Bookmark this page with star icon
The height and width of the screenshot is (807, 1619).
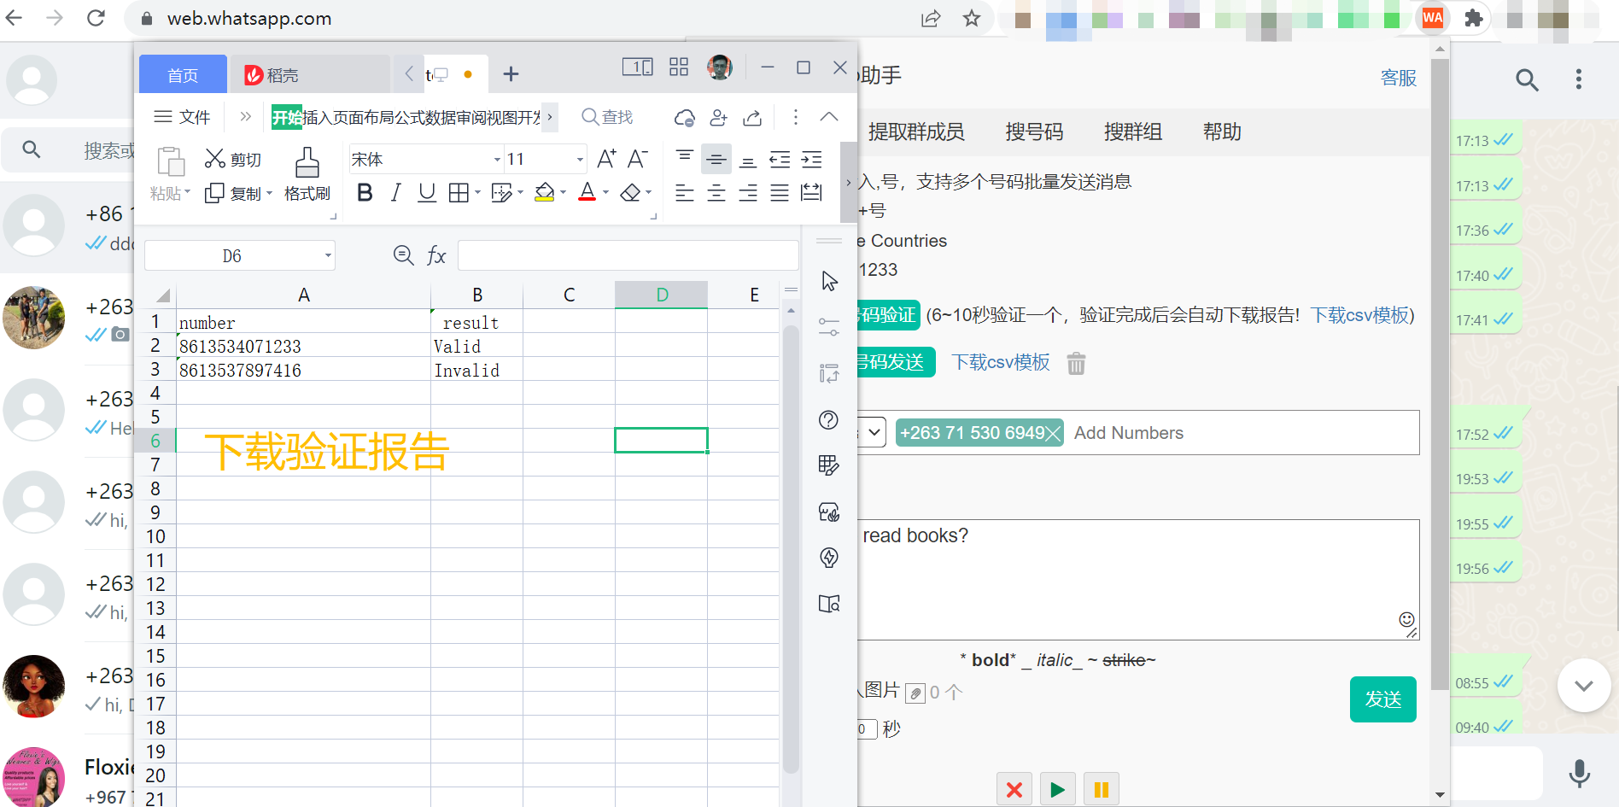pos(972,18)
